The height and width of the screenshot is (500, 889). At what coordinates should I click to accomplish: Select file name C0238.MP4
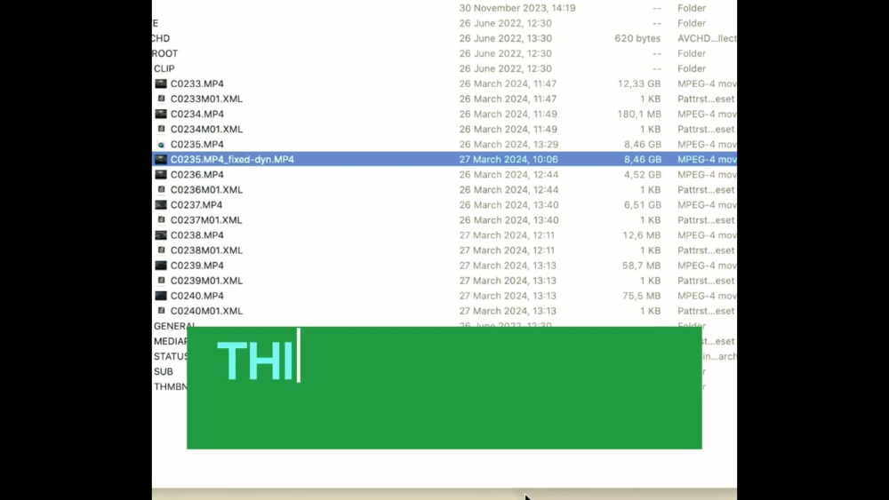[196, 235]
